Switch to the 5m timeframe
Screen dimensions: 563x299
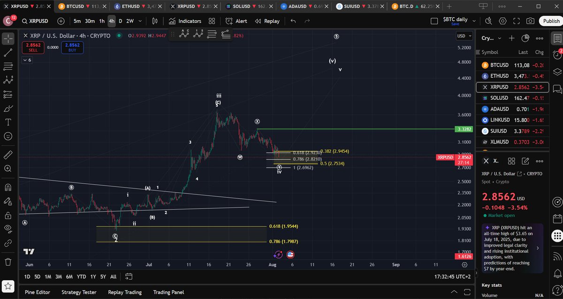point(77,21)
